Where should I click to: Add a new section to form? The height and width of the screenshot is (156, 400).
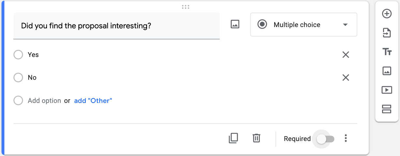[387, 109]
